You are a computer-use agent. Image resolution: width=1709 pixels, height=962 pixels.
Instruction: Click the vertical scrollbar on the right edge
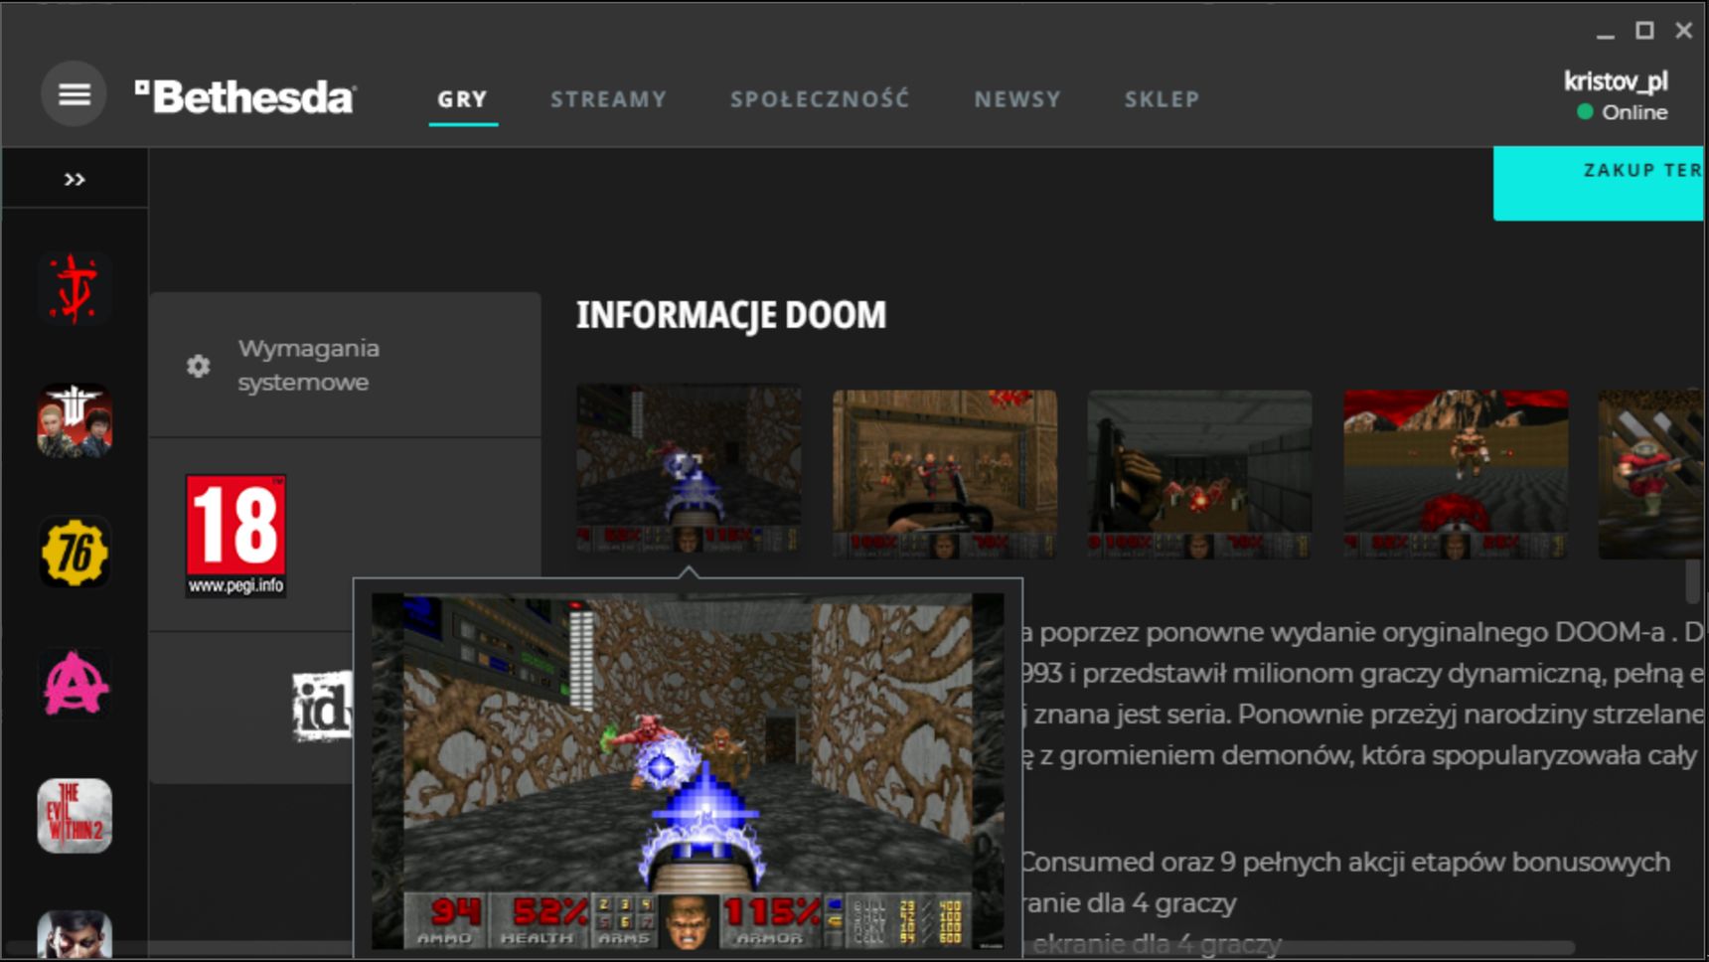pos(1693,581)
